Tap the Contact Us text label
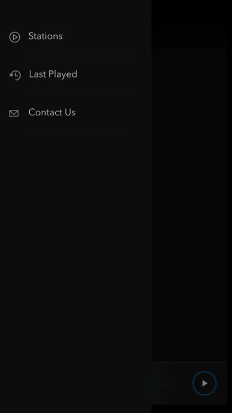The image size is (232, 413). [52, 112]
